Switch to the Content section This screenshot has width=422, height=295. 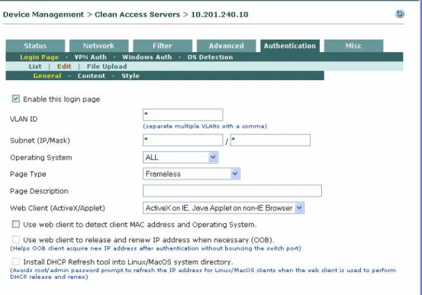tap(92, 76)
